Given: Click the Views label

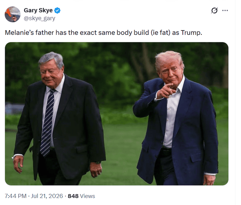Looking at the screenshot, I should 88,196.
